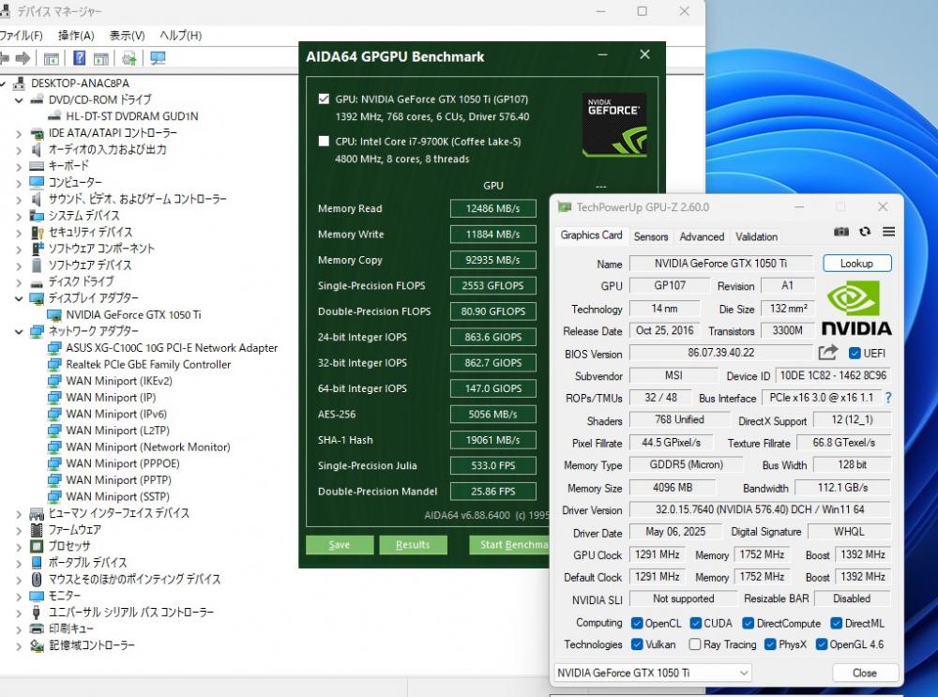
Task: Collapse the ネットワーク アダプター node
Action: tap(19, 331)
